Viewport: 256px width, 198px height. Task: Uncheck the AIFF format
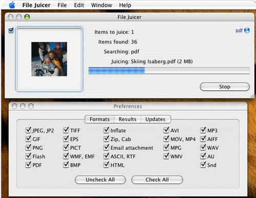pos(203,139)
